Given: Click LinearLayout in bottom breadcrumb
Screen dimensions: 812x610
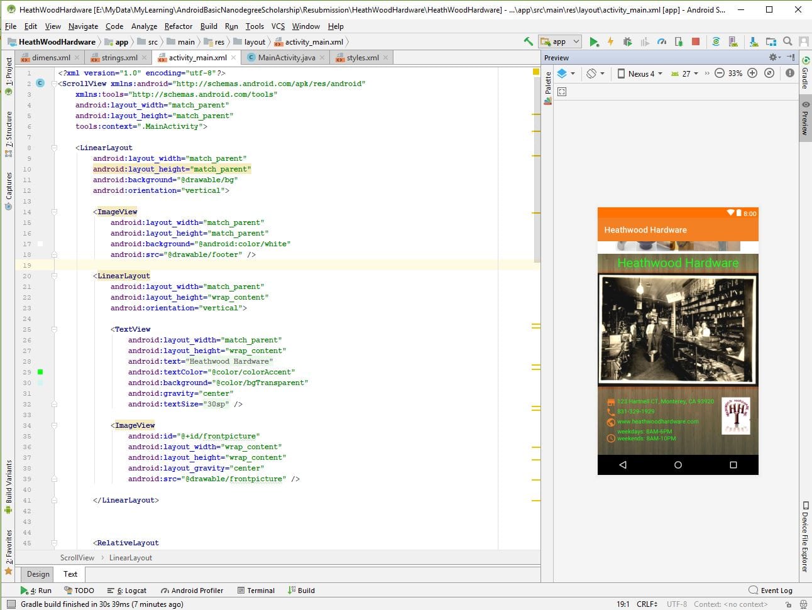Looking at the screenshot, I should pos(131,557).
